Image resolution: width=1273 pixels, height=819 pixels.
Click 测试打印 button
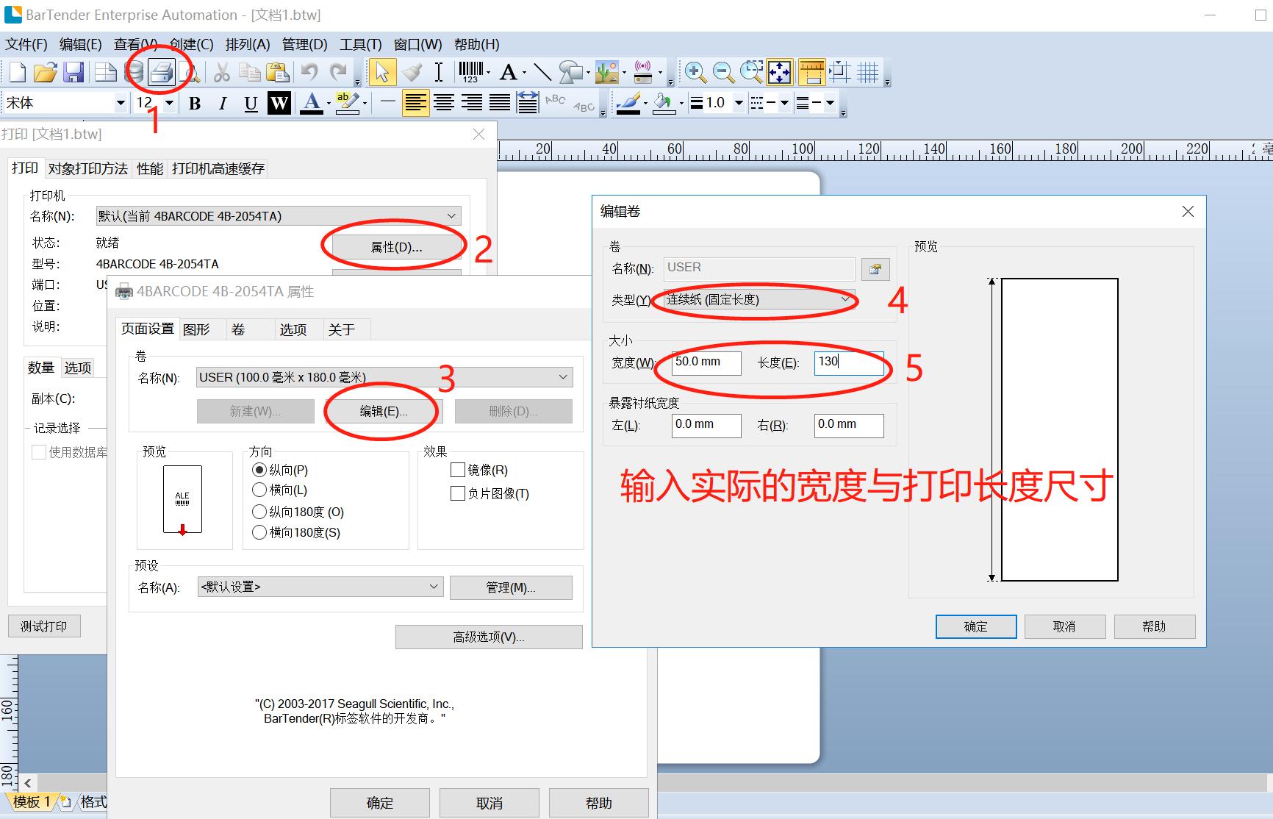click(x=44, y=626)
